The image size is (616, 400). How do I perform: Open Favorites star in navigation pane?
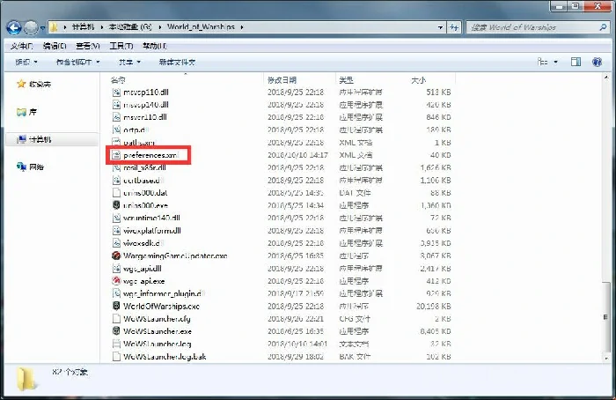click(x=21, y=85)
